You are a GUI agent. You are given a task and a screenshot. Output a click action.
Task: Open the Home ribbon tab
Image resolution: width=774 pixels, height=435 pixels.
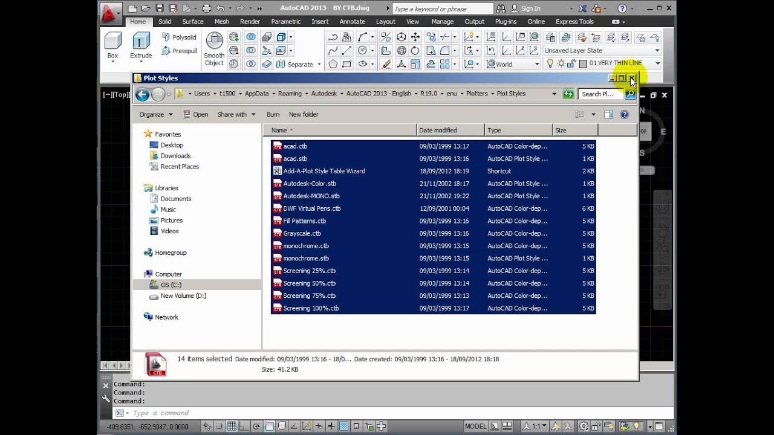point(138,22)
